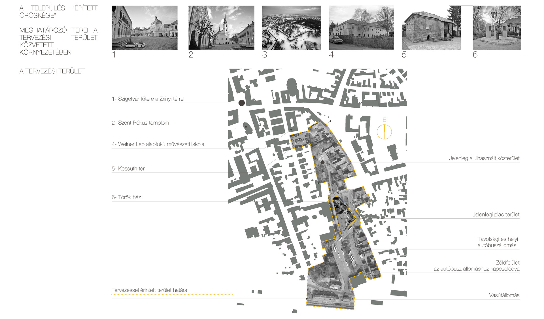Viewport: 544px width, 319px height.
Task: Select the '5- Kossuth tér' label
Action: 128,169
